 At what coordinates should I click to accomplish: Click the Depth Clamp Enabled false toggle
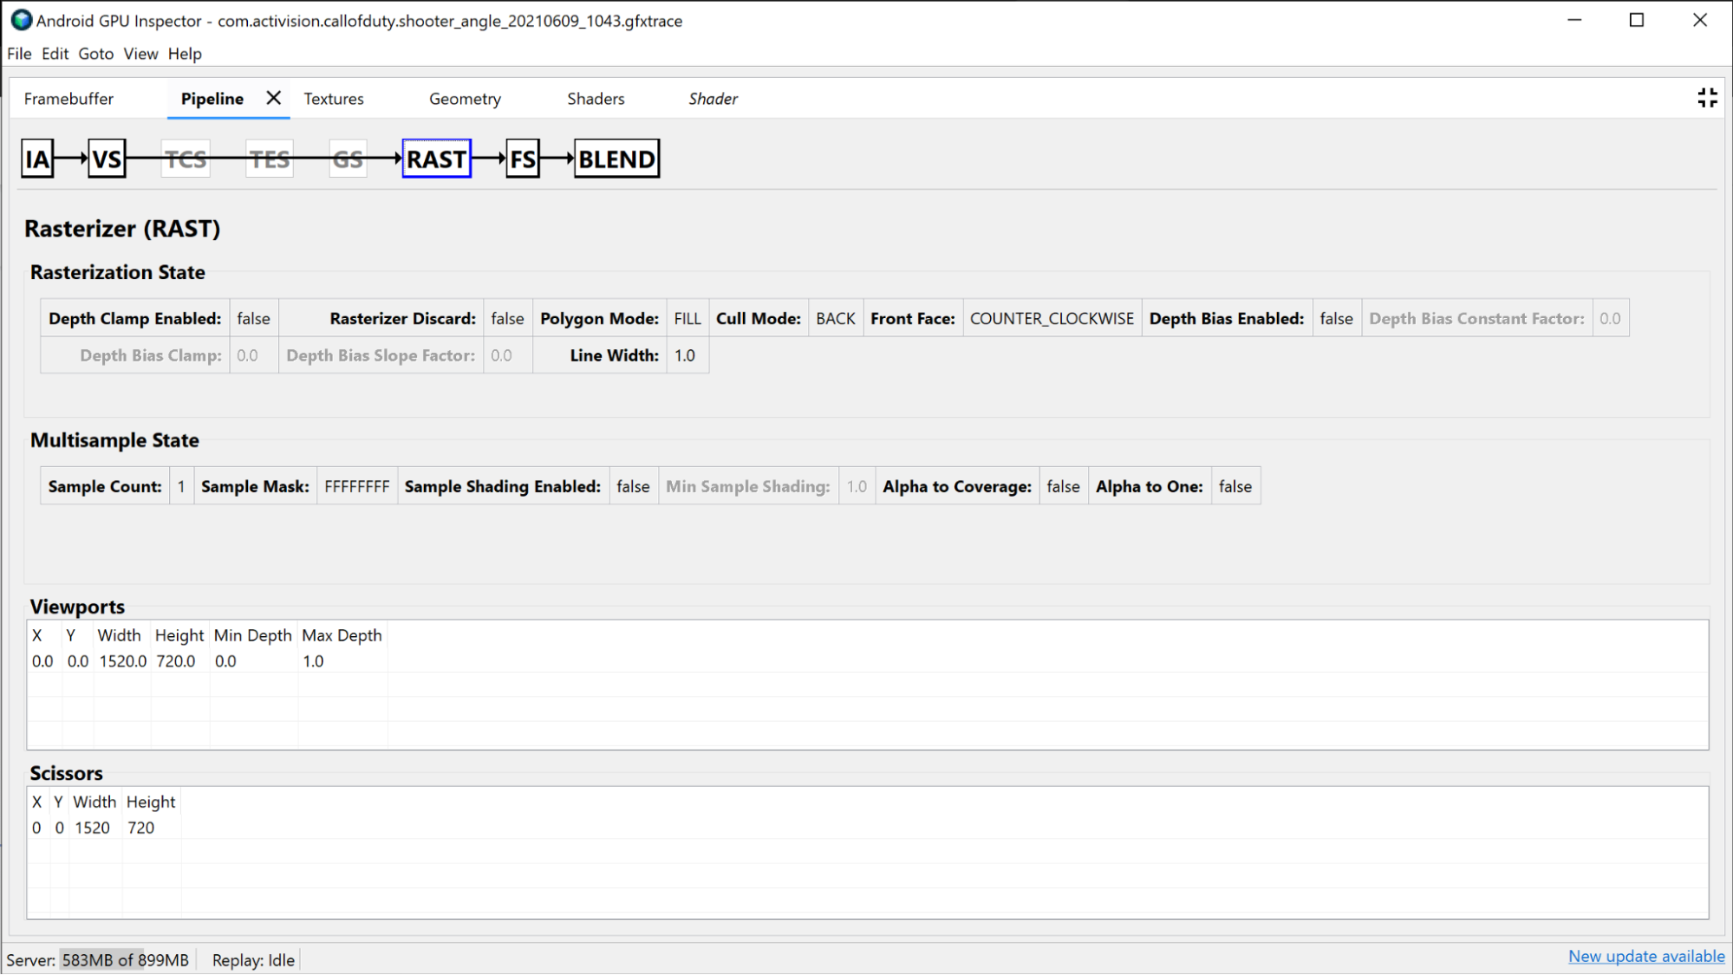pyautogui.click(x=252, y=318)
